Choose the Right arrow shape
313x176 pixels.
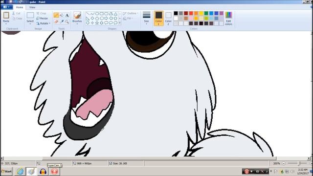(x=106, y=19)
